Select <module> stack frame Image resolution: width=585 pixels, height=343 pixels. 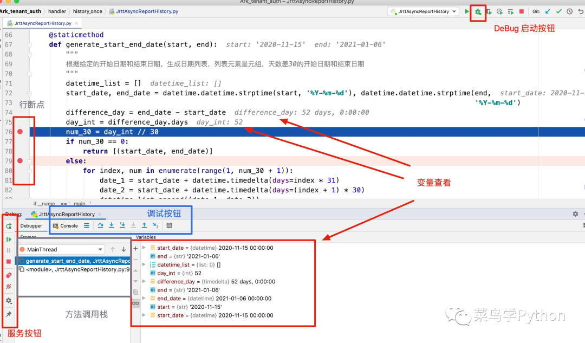pos(74,269)
